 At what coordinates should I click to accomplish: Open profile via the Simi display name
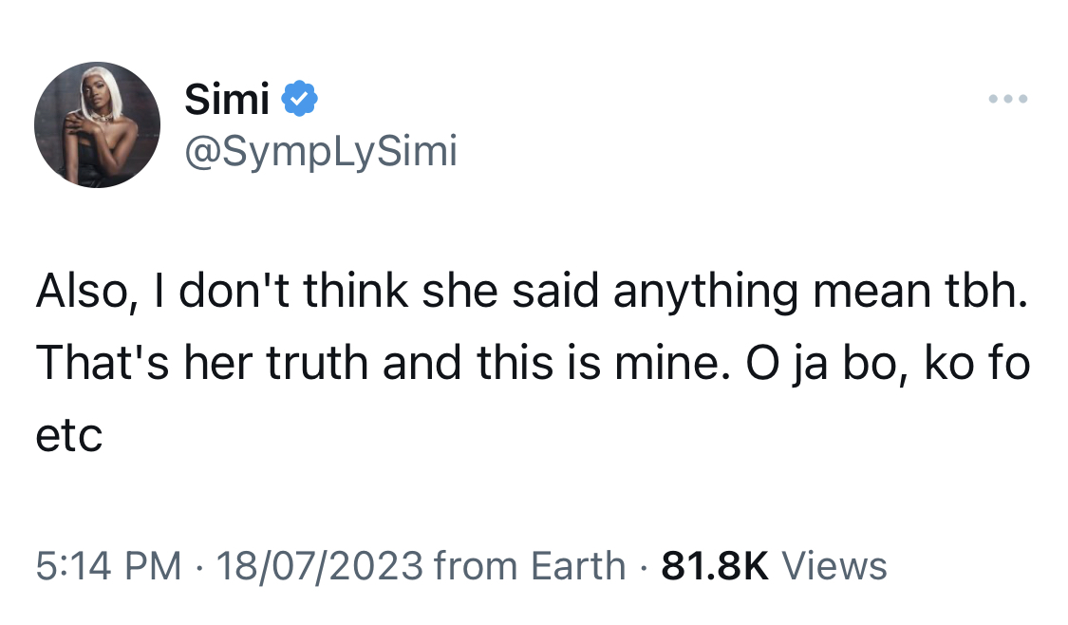click(227, 99)
